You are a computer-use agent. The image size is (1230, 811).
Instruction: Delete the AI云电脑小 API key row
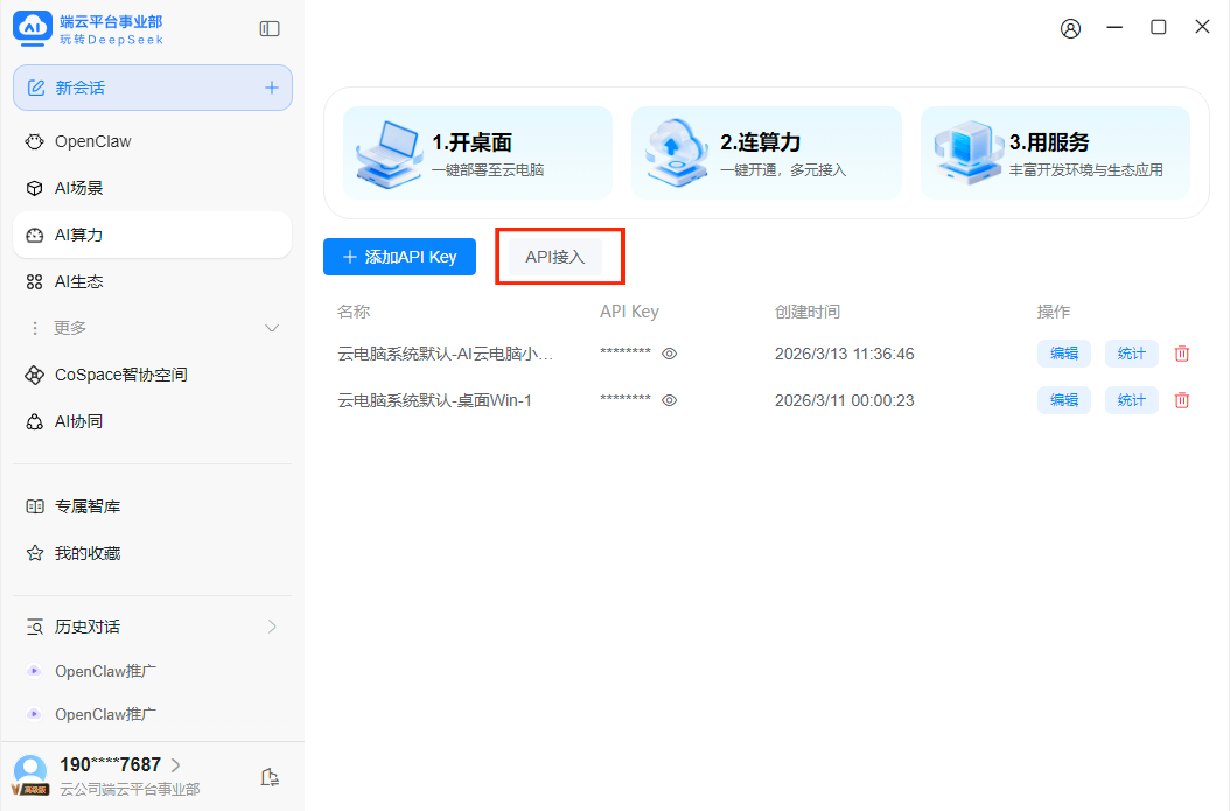click(x=1182, y=354)
